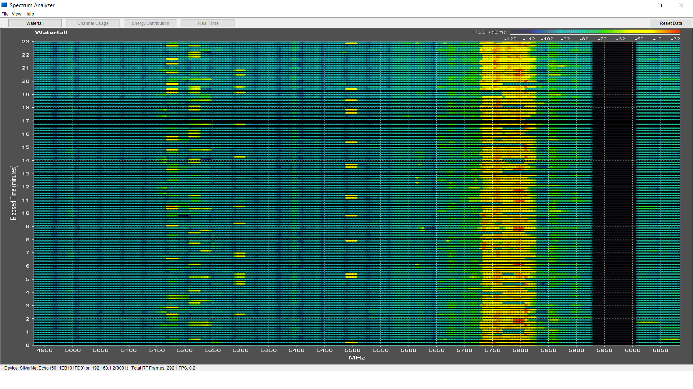Viewport: 693px width, 389px height.
Task: Click the -122 RSSI scale value
Action: [x=510, y=39]
